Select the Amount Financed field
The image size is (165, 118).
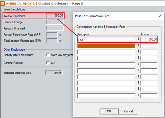55,28
